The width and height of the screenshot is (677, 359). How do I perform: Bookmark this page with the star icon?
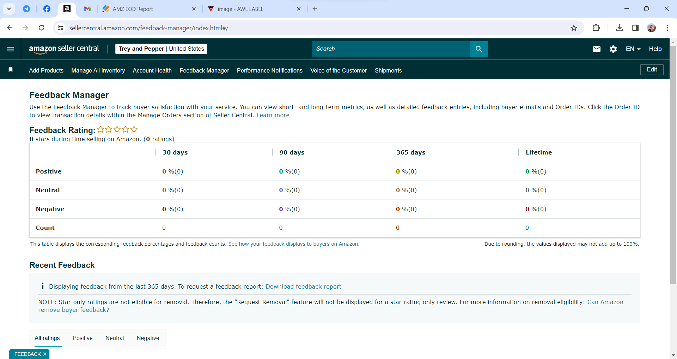pos(574,28)
